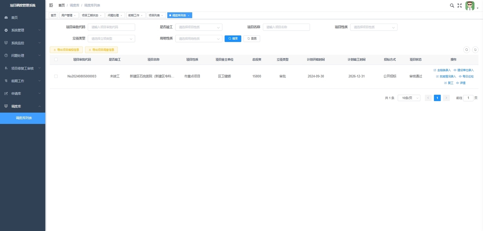Click total investment value 15800
483x231 pixels.
tap(257, 76)
